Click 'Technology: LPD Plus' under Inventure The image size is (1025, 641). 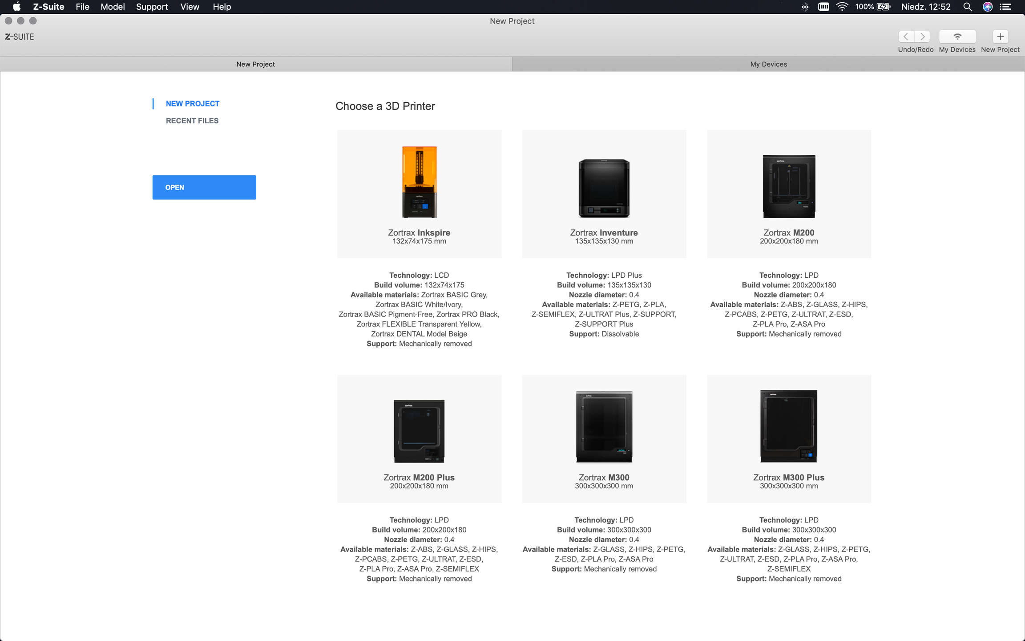[x=604, y=275]
